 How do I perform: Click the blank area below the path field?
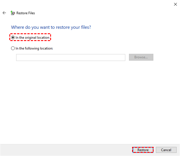(x=85, y=100)
